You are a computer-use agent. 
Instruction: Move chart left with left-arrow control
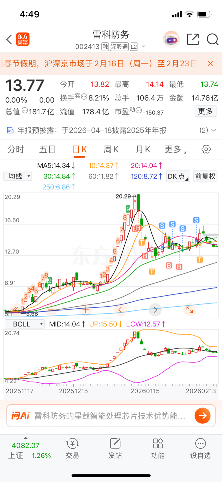pos(120,310)
